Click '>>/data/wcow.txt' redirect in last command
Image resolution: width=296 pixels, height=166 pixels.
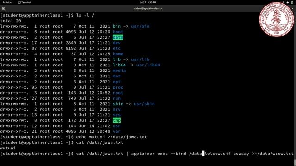272,154
